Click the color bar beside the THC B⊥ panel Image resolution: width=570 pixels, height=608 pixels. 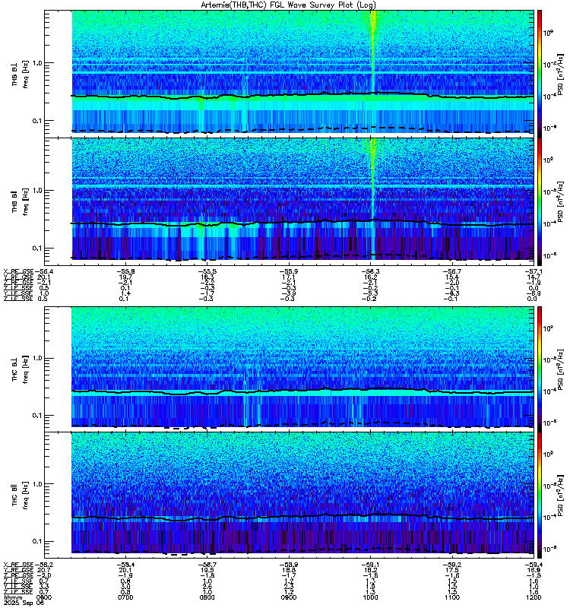tap(540, 369)
